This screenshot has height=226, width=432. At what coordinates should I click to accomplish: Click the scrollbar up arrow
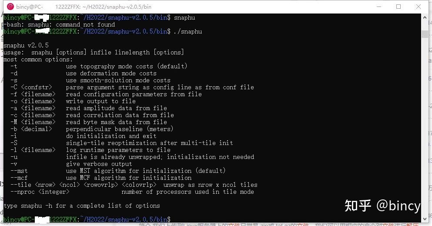(x=425, y=17)
